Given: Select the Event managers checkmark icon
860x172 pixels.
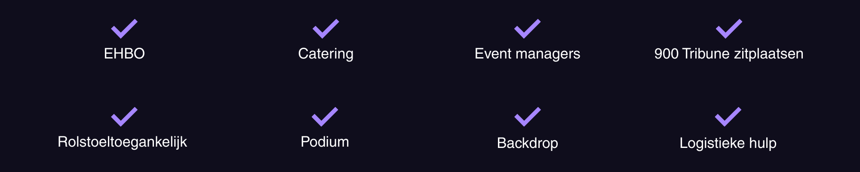Looking at the screenshot, I should coord(527,29).
